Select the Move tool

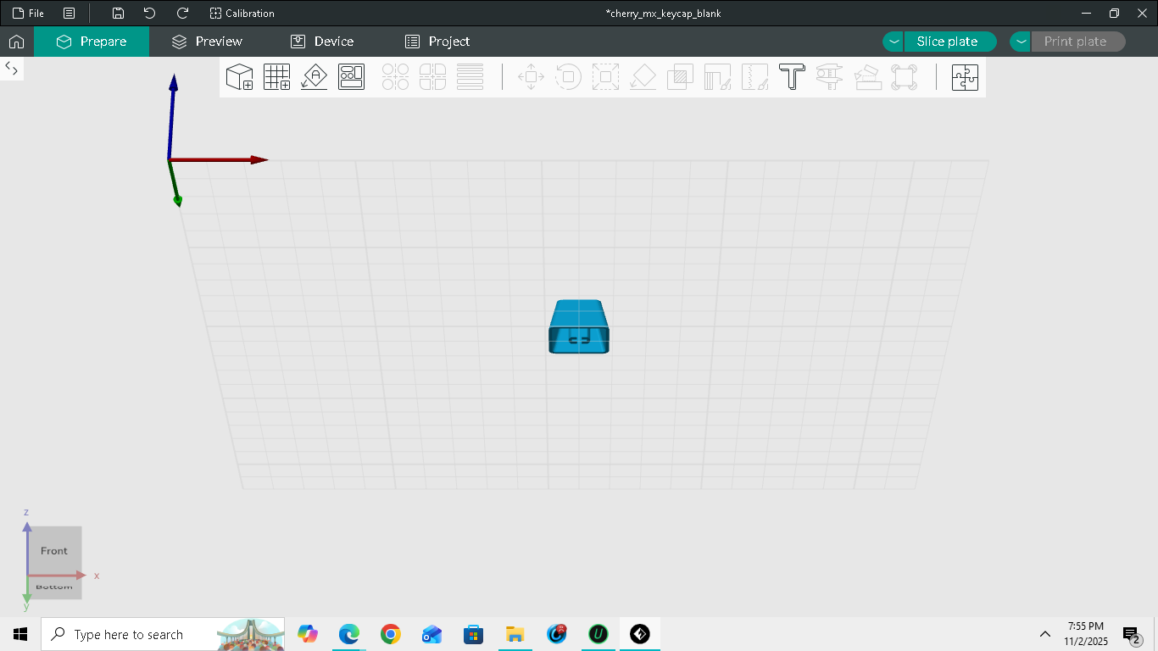tap(531, 77)
